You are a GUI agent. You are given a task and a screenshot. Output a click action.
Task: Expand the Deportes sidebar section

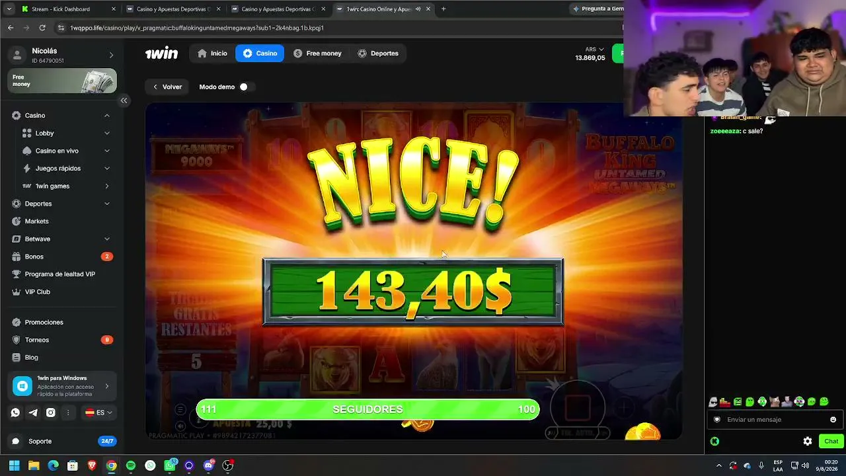[107, 204]
